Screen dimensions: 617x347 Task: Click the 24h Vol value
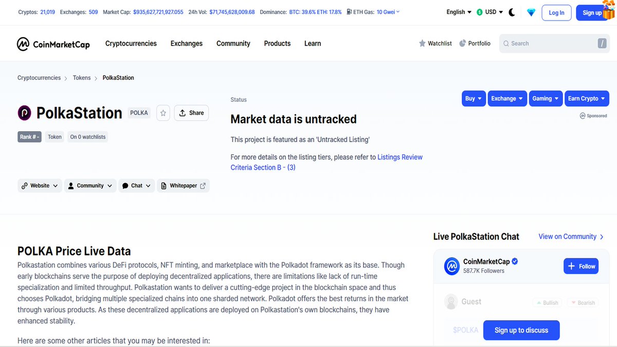click(x=232, y=12)
